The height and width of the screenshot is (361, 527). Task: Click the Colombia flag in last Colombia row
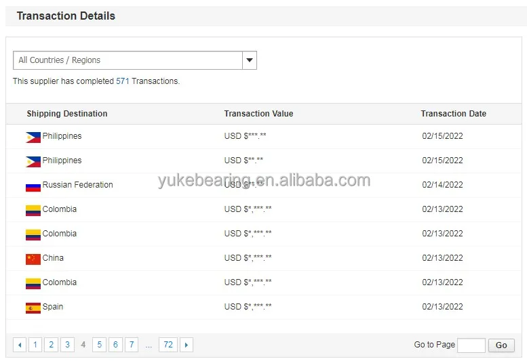[x=33, y=283]
